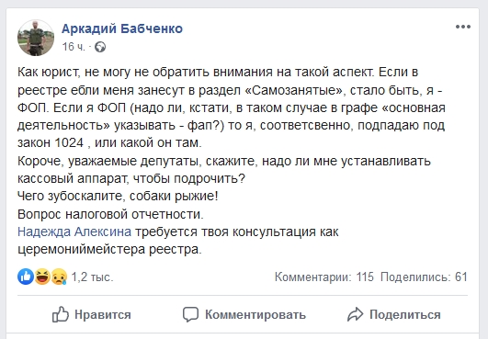488x339 pixels.
Task: Open the Комментарии: 115 comments count
Action: [324, 277]
